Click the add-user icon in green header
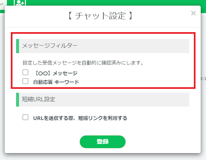 point(20,3)
